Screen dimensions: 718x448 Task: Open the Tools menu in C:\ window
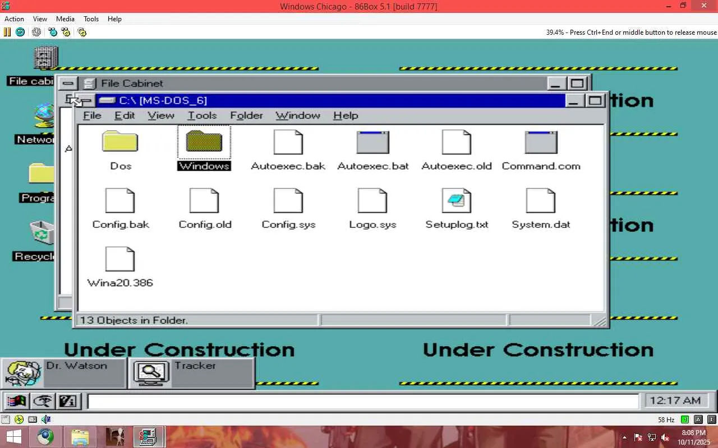point(202,115)
